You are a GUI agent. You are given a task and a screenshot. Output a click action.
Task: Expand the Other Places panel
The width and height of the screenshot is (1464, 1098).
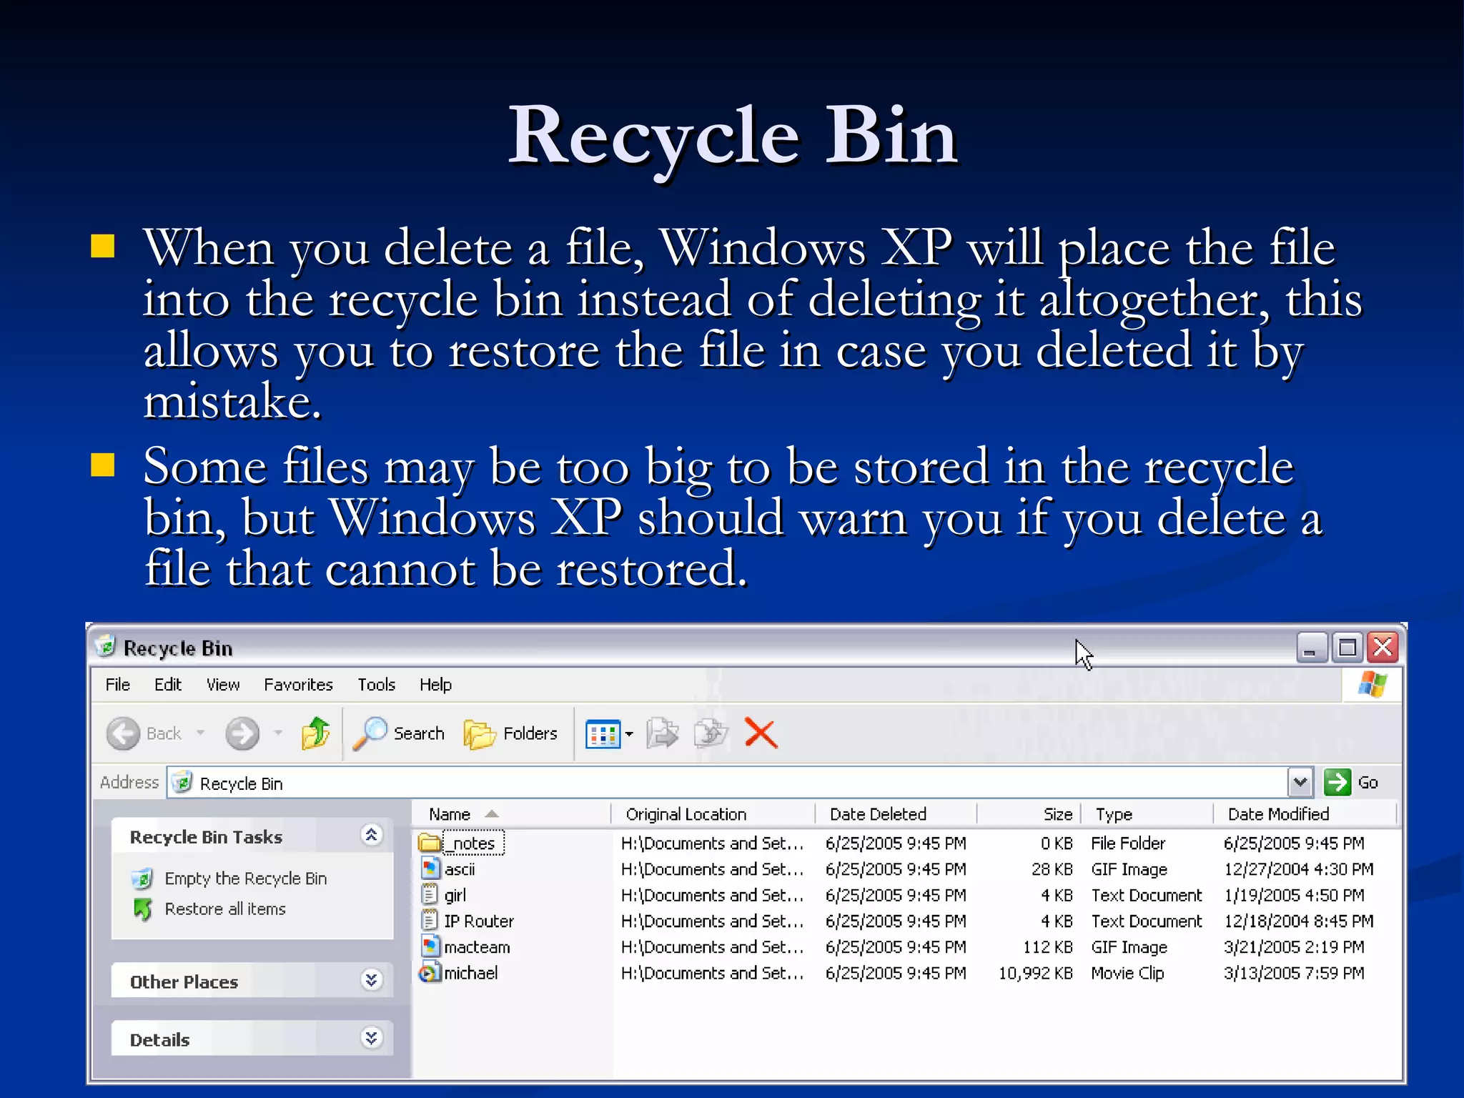(371, 979)
